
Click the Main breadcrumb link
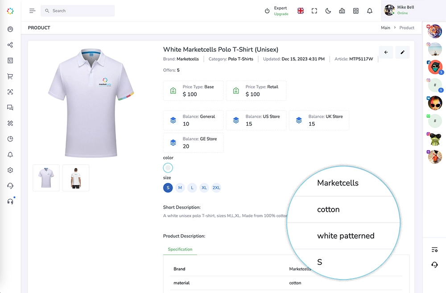point(385,28)
